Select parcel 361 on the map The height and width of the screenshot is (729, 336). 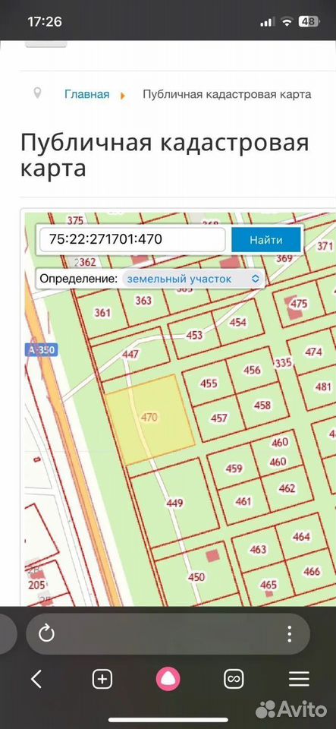(102, 312)
